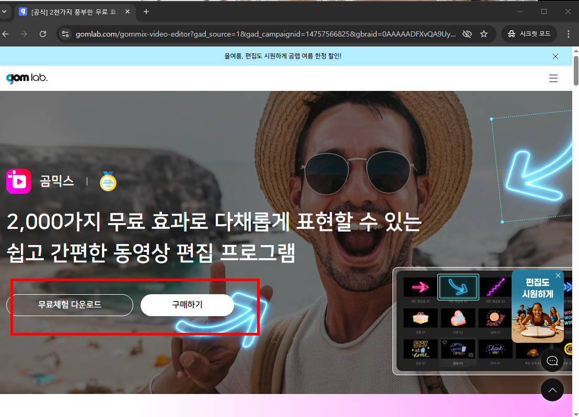Click the 구매하기 purchase button
579x417 pixels.
tap(187, 305)
